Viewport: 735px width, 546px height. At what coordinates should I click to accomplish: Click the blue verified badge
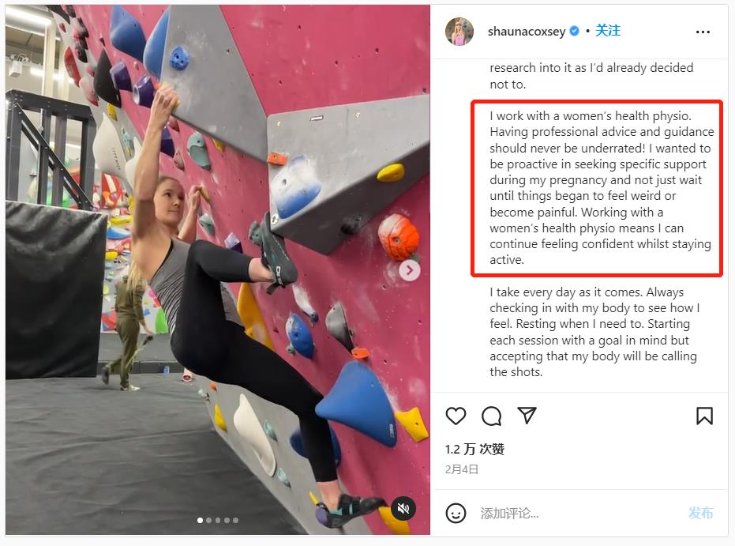[574, 31]
